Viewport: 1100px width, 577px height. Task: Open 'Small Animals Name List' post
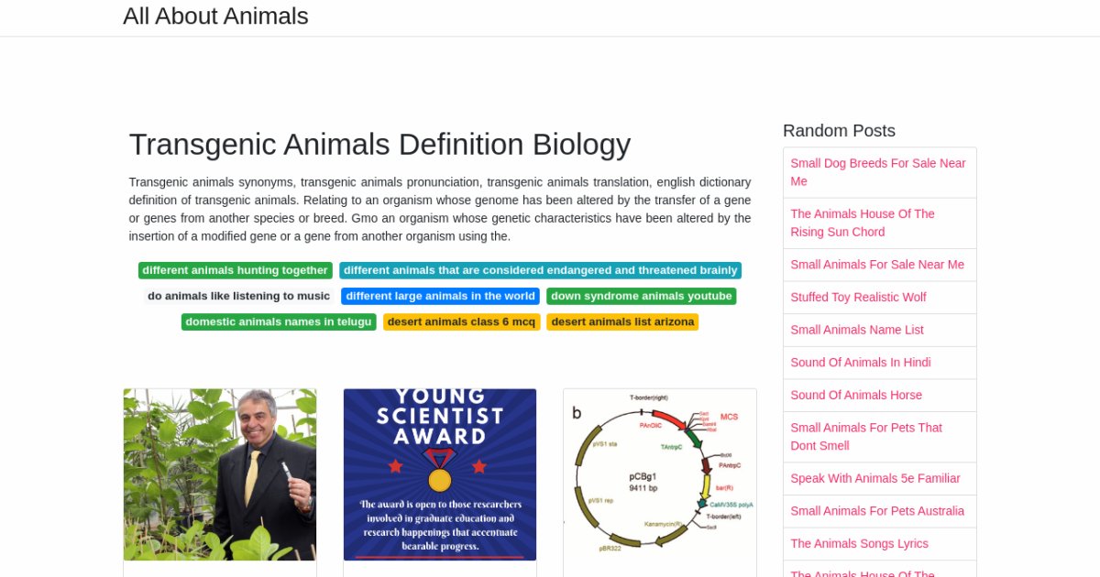[857, 330]
